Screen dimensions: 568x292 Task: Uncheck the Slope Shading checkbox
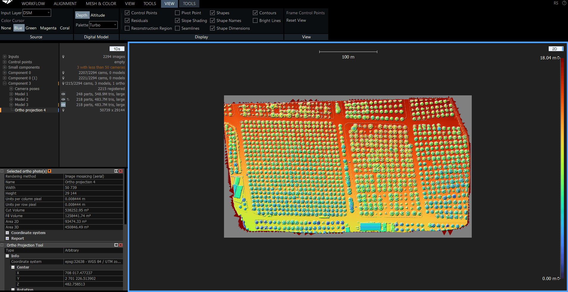(x=177, y=20)
